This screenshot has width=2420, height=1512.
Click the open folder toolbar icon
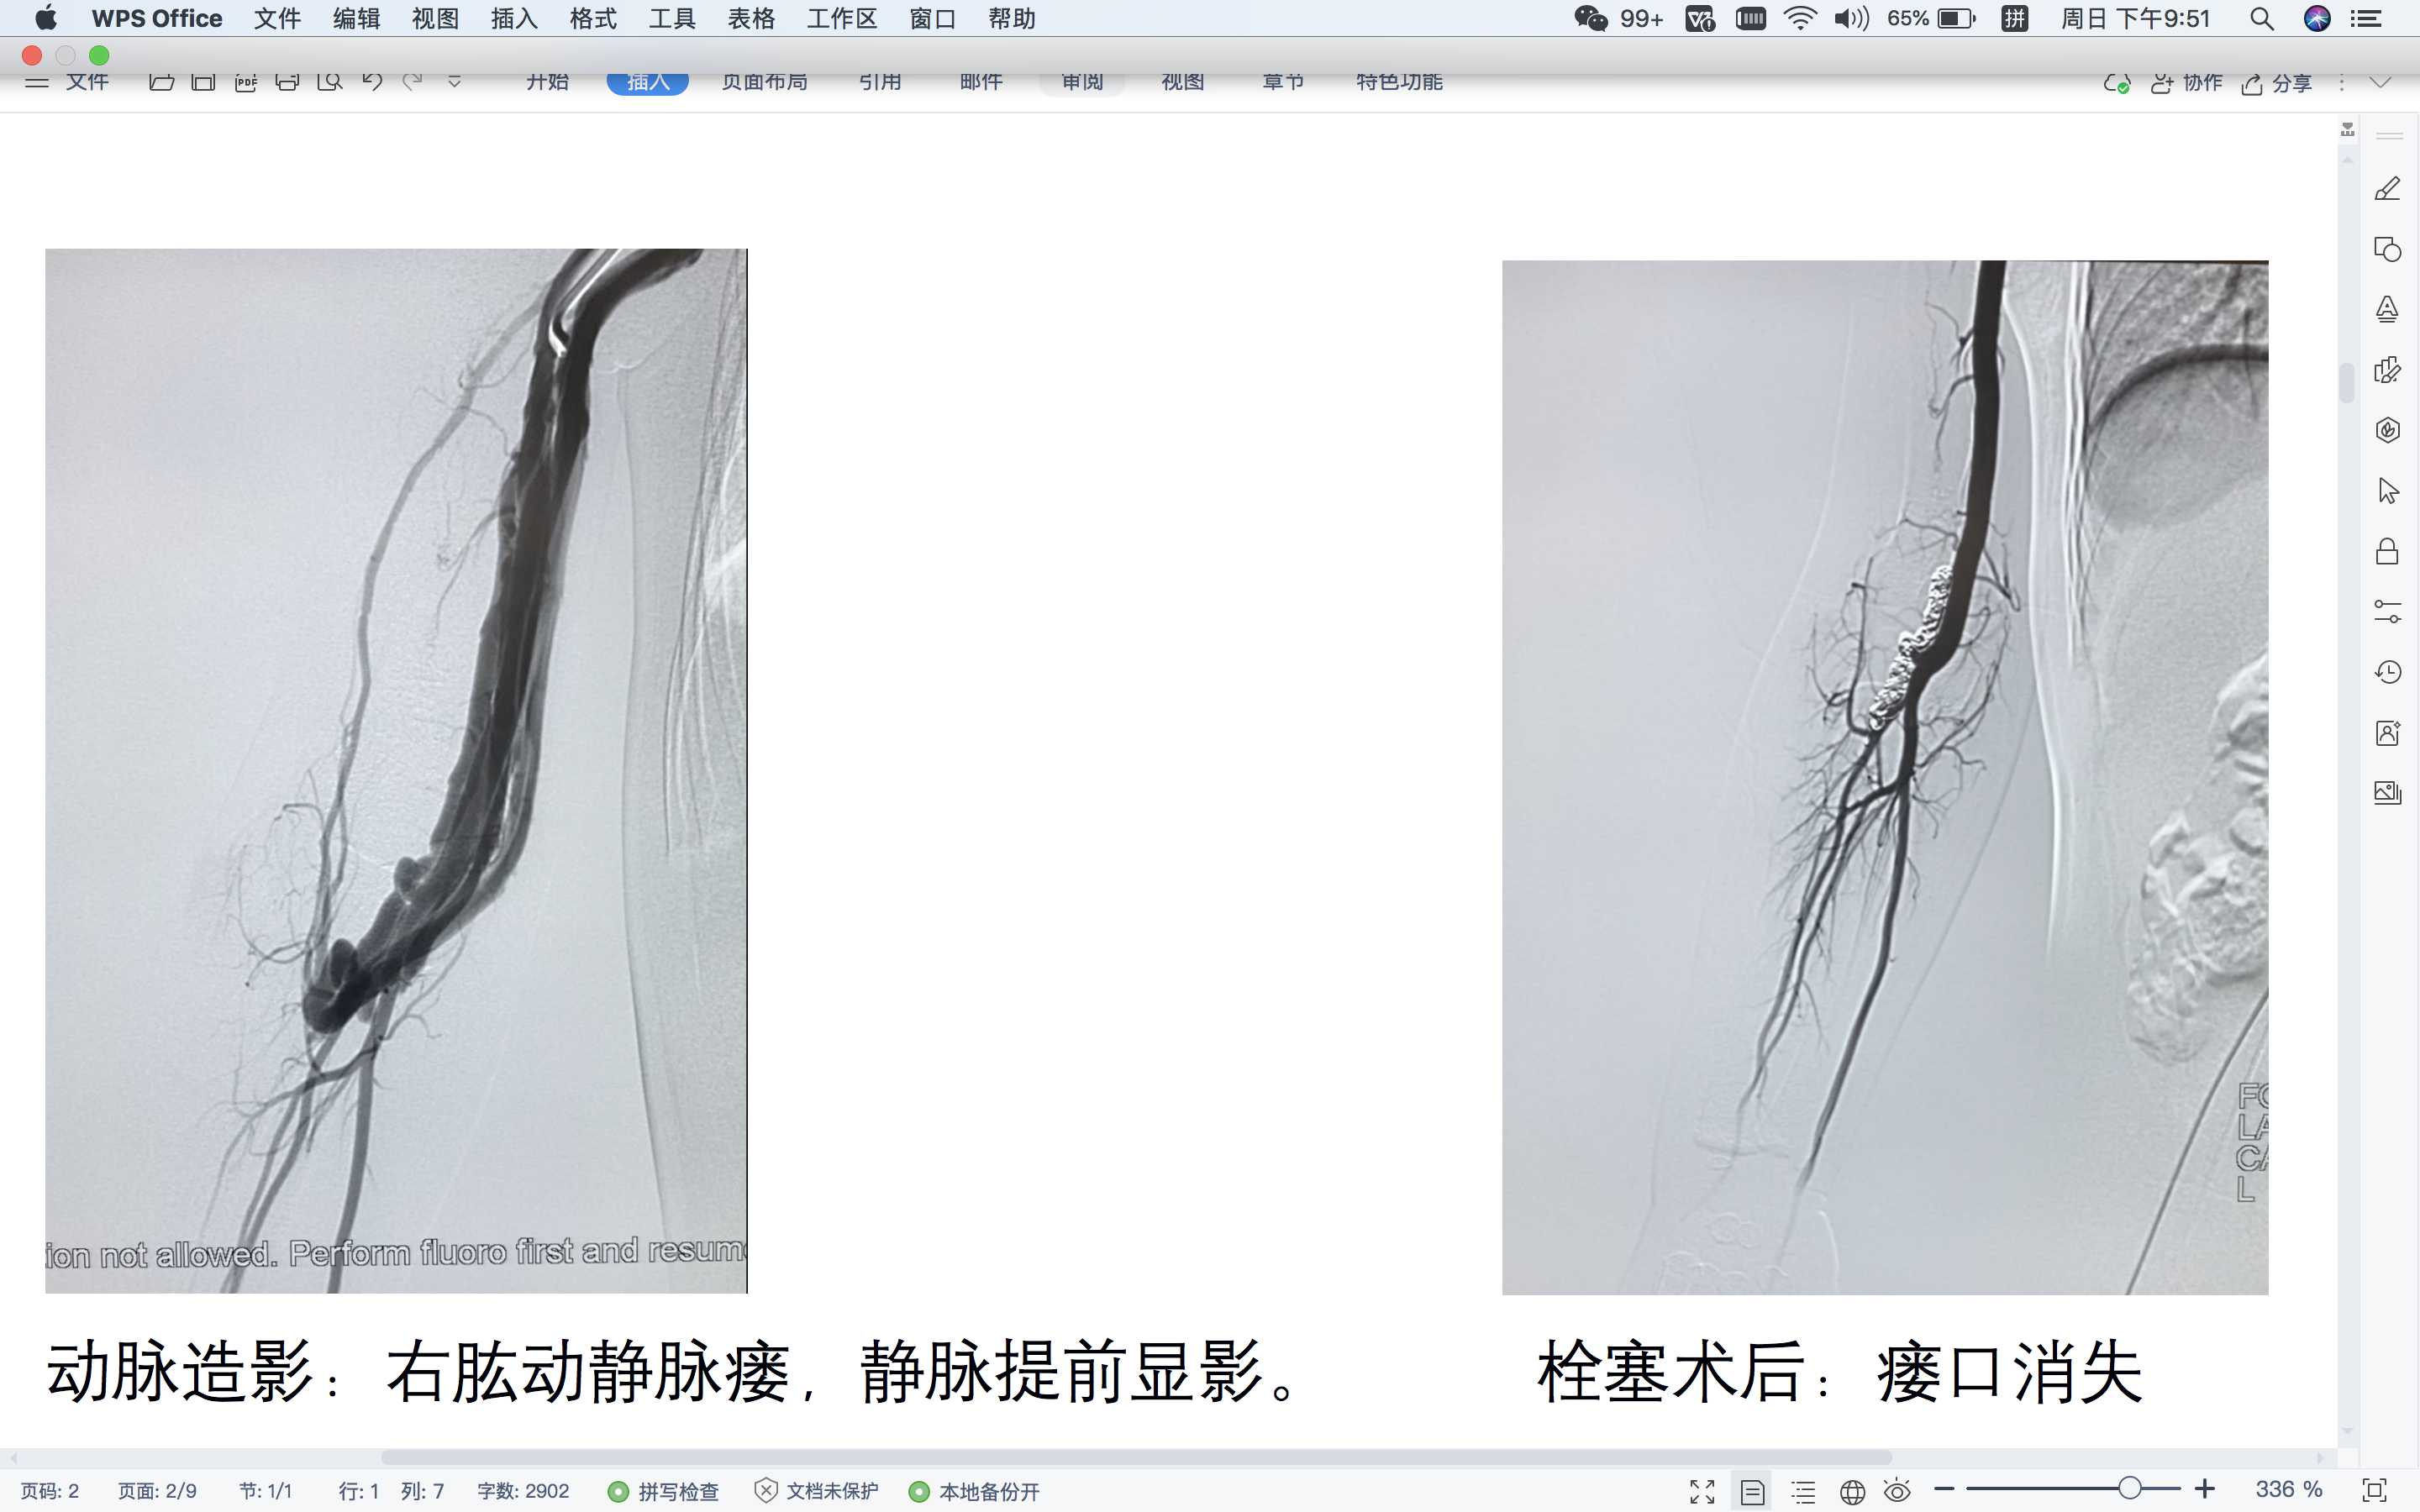[x=161, y=82]
